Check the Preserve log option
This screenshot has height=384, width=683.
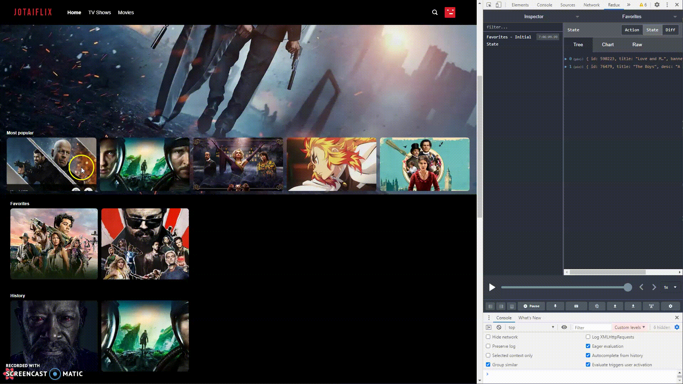[488, 346]
